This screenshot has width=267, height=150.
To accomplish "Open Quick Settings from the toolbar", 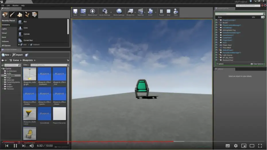I will click(105, 12).
